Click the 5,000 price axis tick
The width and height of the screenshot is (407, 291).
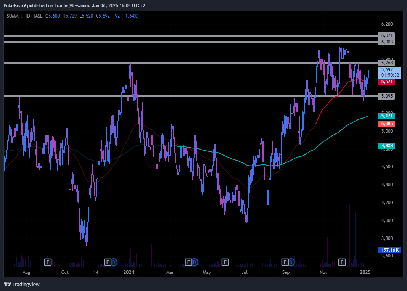tap(387, 131)
